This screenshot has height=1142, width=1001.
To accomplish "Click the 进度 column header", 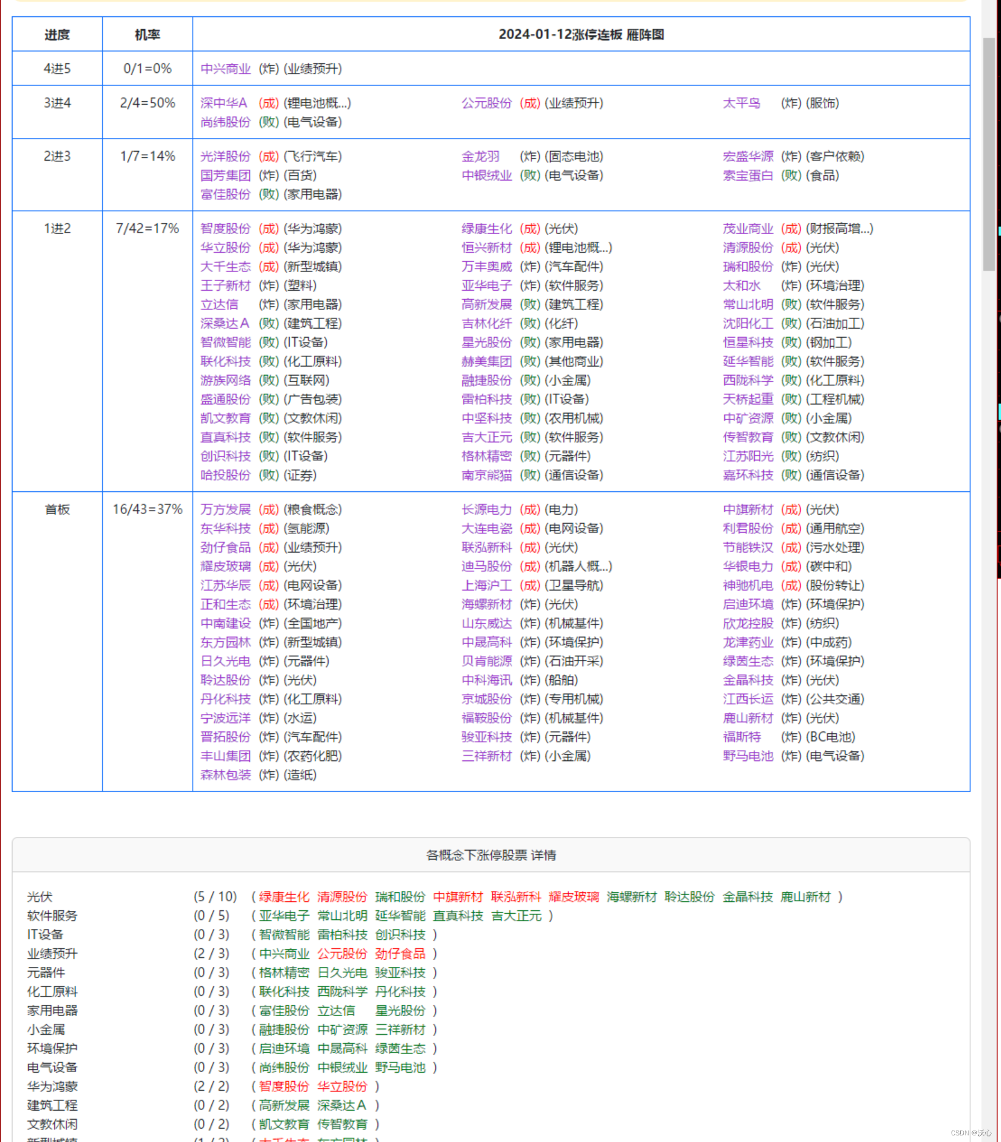I will click(x=57, y=34).
